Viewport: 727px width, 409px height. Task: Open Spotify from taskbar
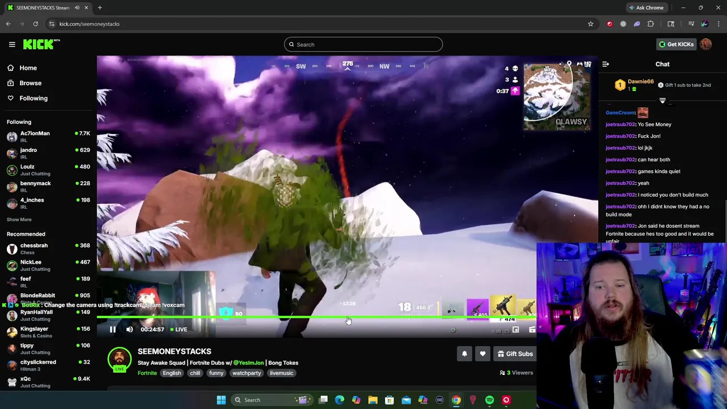[x=490, y=400]
